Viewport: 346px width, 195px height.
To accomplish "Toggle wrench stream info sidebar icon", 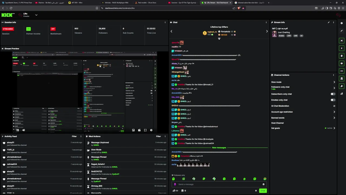I will pos(342,86).
